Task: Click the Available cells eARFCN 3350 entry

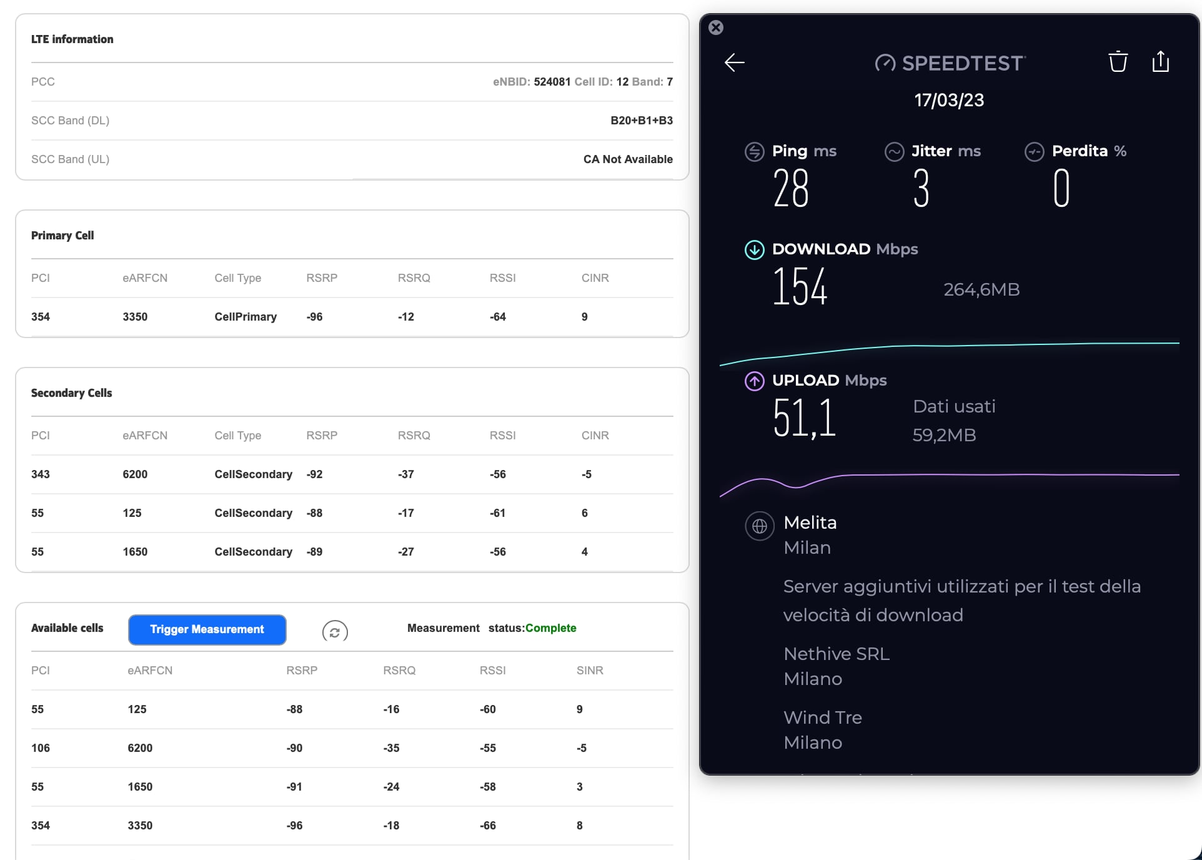Action: click(140, 826)
